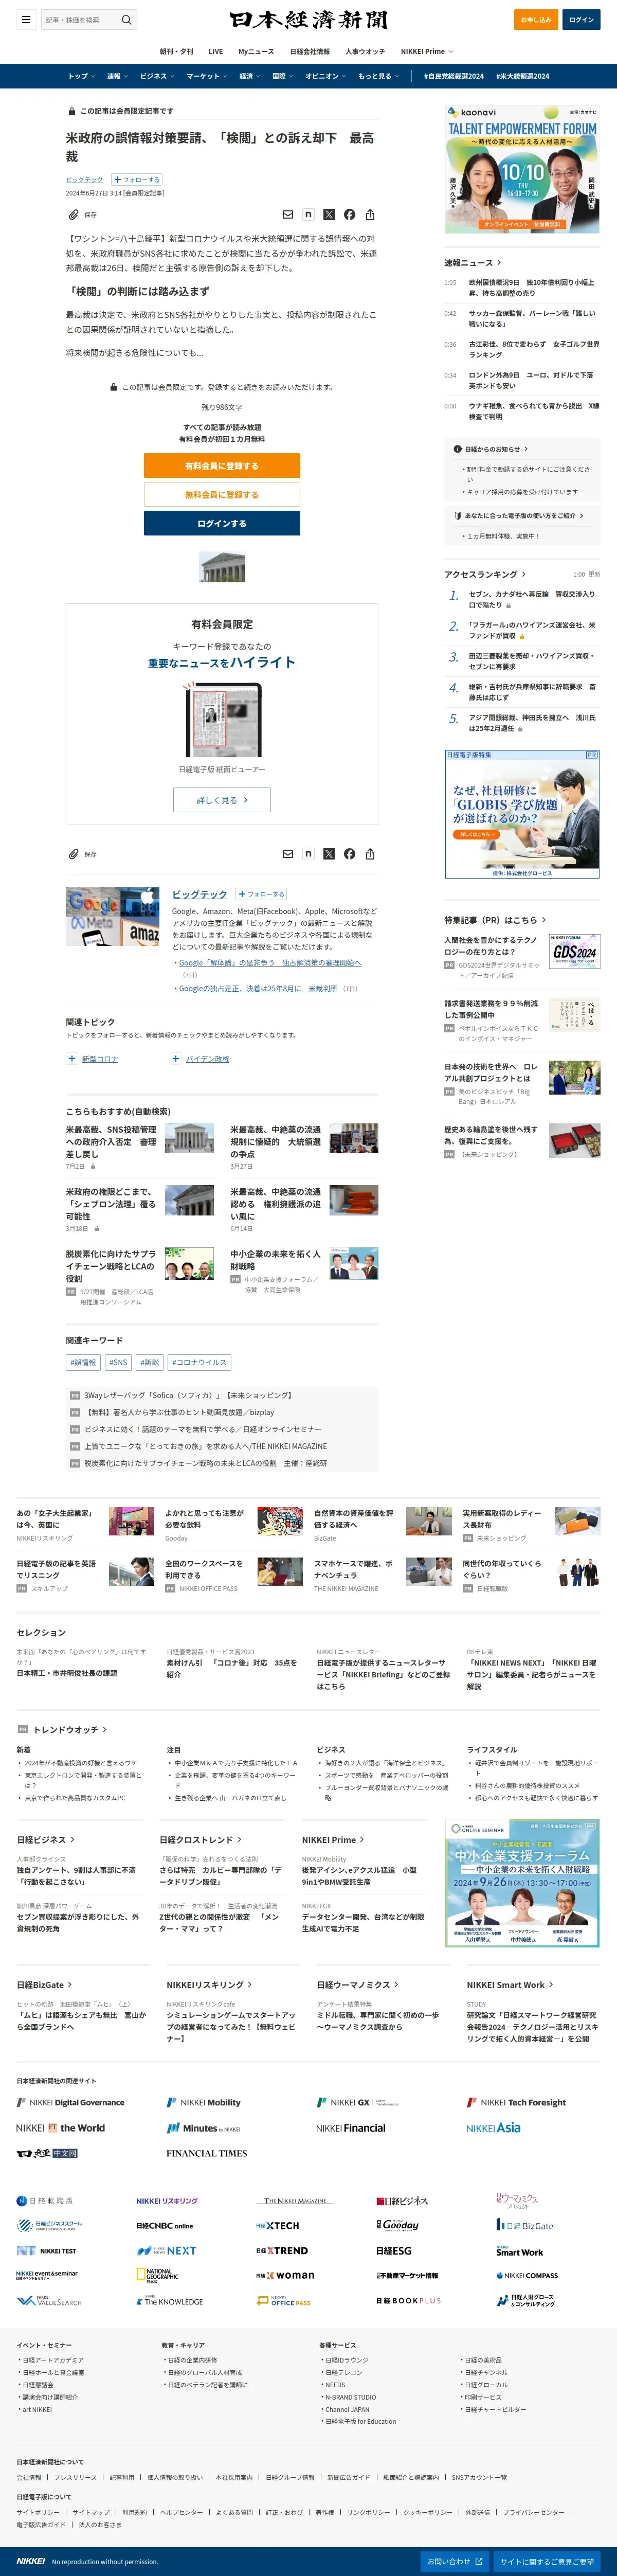Open the FINANCIAL TIMES logo link
The height and width of the screenshot is (2576, 617).
click(206, 2153)
